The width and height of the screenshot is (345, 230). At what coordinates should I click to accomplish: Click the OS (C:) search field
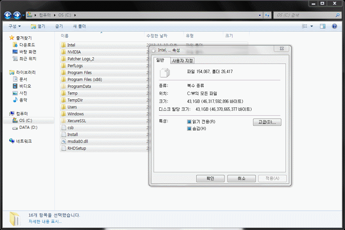(x=304, y=15)
